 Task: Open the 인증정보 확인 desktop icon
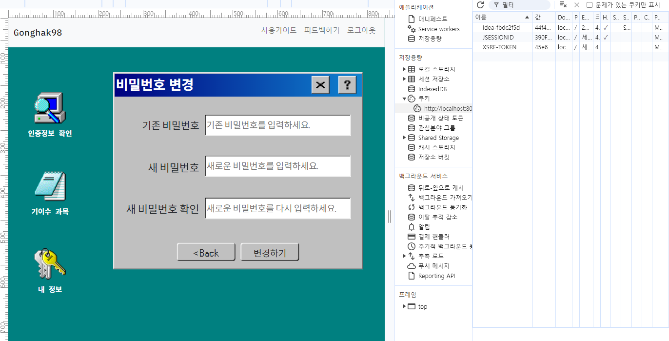click(50, 115)
